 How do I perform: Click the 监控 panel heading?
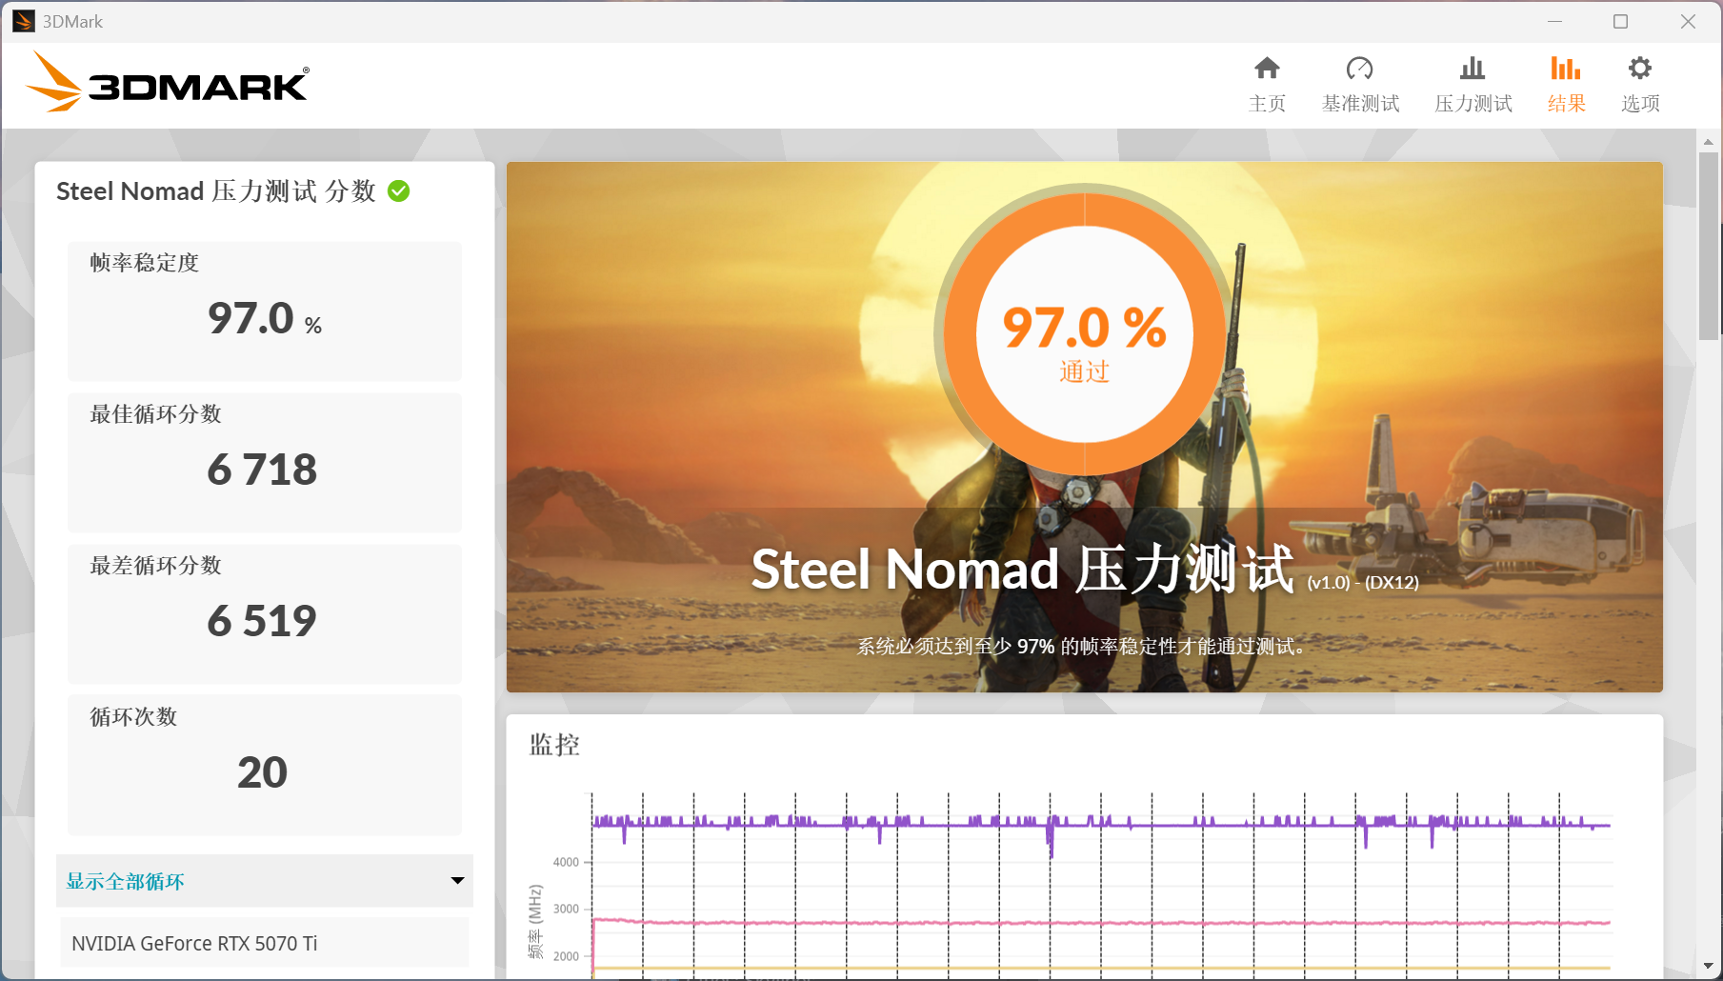[554, 745]
